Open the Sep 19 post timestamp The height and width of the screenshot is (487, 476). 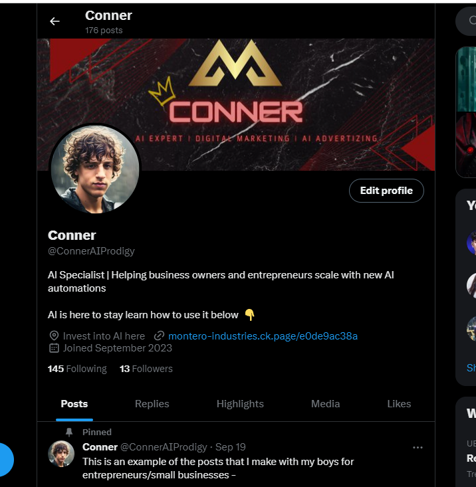tap(230, 447)
